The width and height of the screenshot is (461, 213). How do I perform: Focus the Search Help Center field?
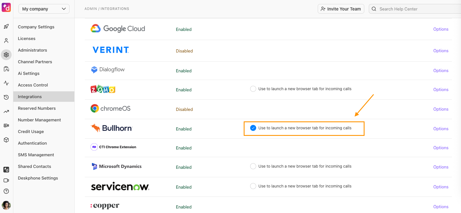click(x=415, y=9)
